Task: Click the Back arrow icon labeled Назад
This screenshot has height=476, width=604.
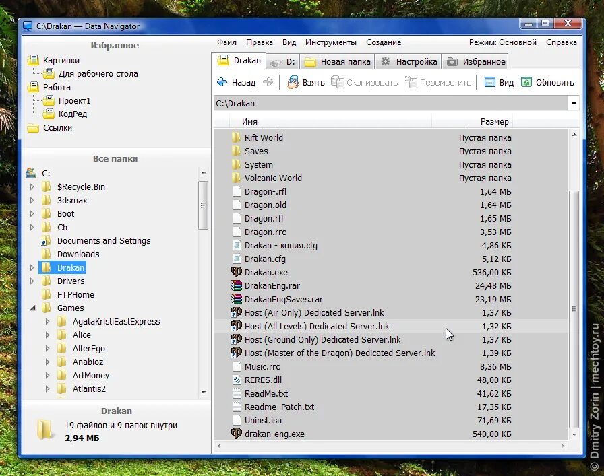Action: tap(222, 82)
